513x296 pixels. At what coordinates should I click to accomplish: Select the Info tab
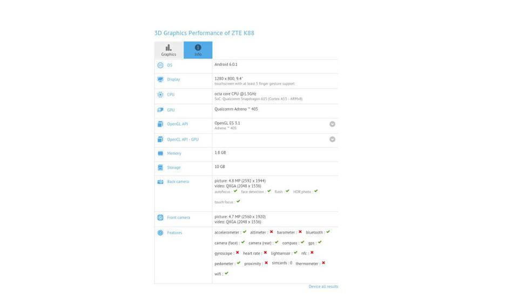click(198, 50)
